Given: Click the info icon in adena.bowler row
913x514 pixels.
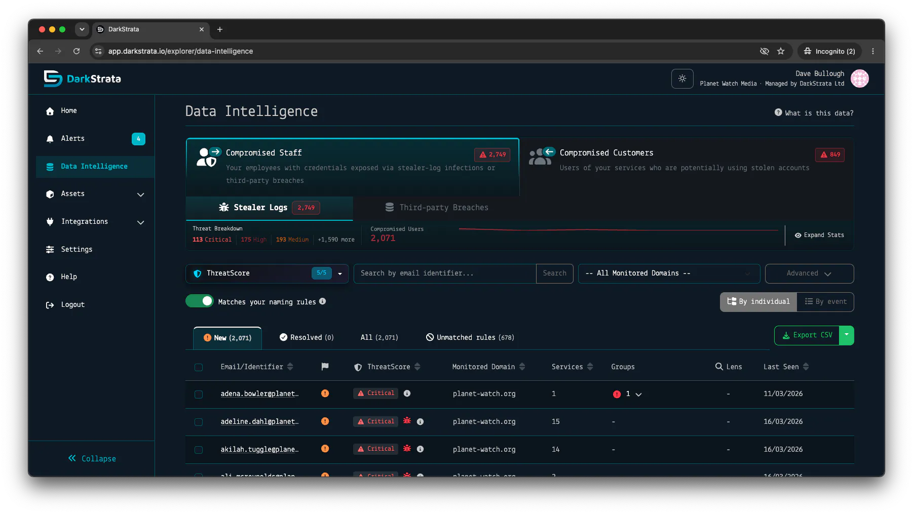Looking at the screenshot, I should [407, 393].
